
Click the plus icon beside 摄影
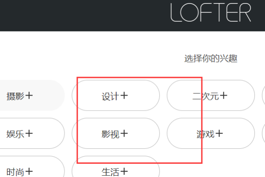pyautogui.click(x=29, y=96)
